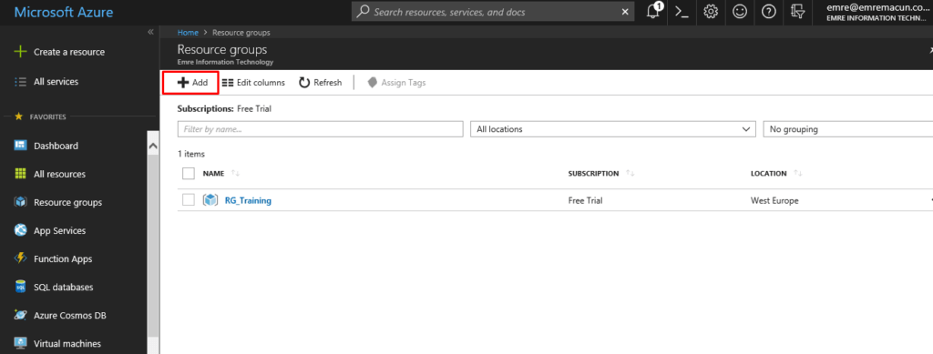Go to Dashboard menu label

[x=56, y=146]
